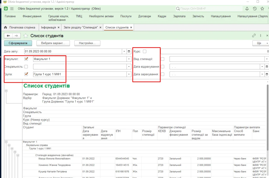Screen dimensions: 269x178
Task: Open the main menu hamburger icon
Action: (x=12, y=9)
